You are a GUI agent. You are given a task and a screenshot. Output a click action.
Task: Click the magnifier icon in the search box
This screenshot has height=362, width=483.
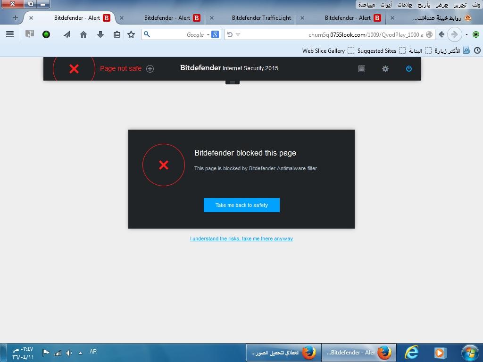tap(147, 34)
